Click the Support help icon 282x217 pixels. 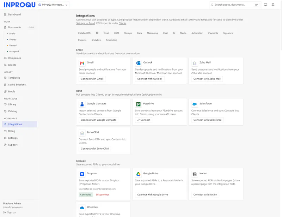click(x=5, y=145)
